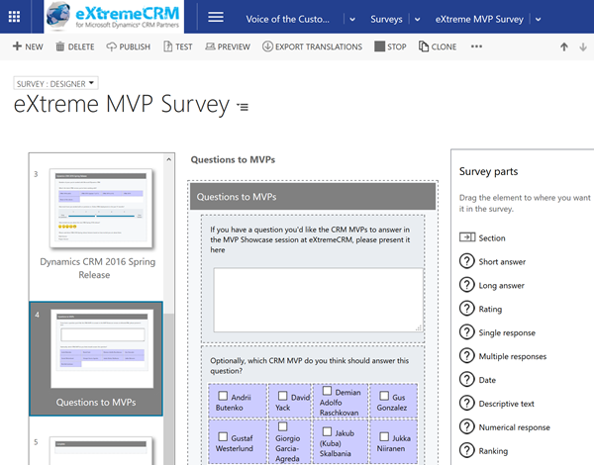Screen dimensions: 594x465
Task: Click the PUBLISH command label
Action: tap(135, 46)
